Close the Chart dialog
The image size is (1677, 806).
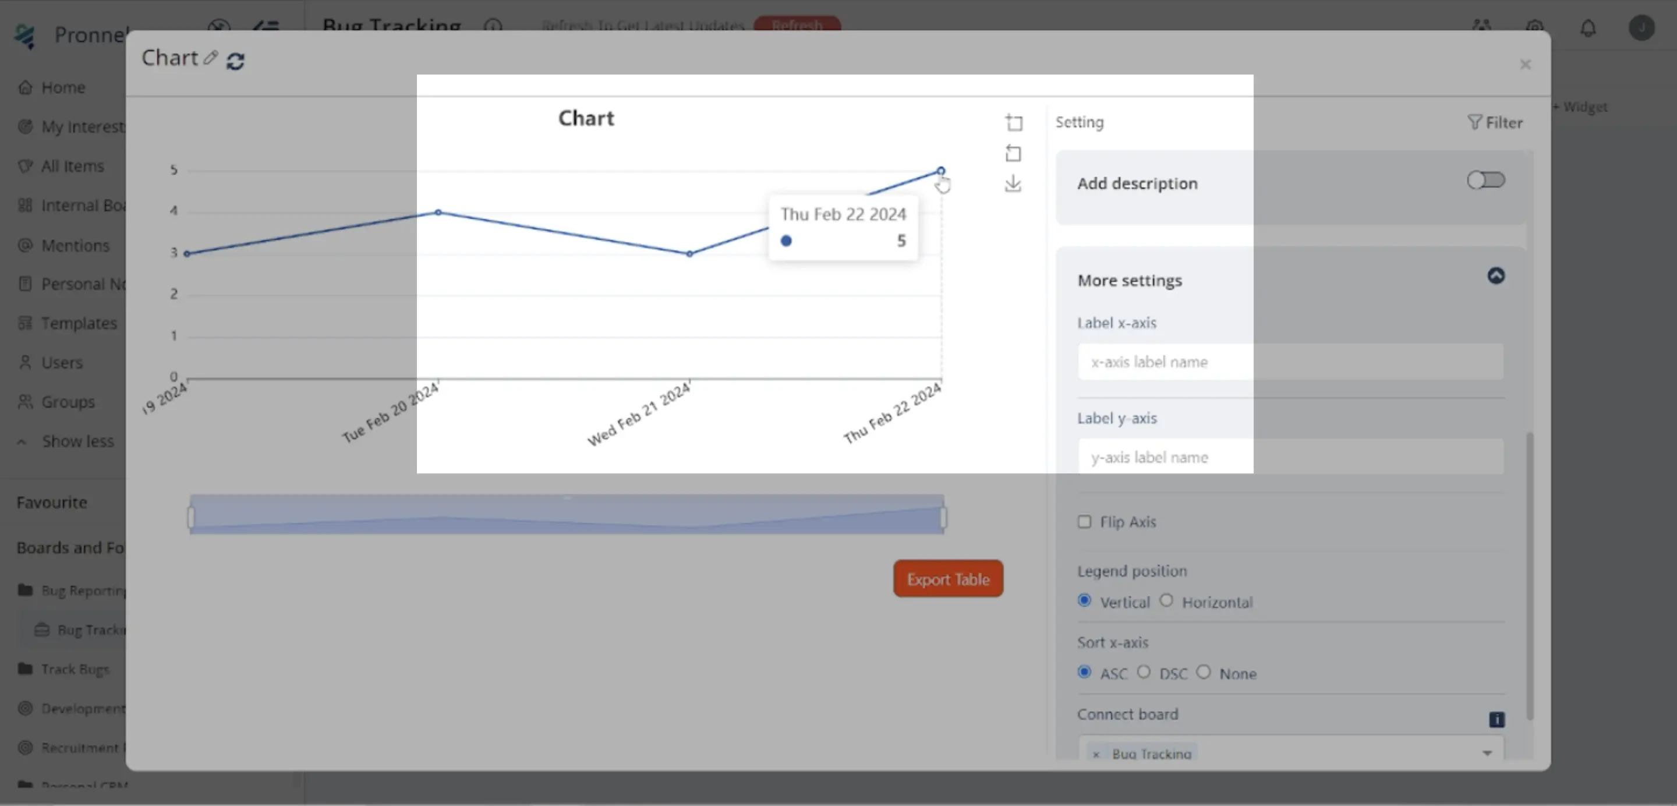(1526, 65)
